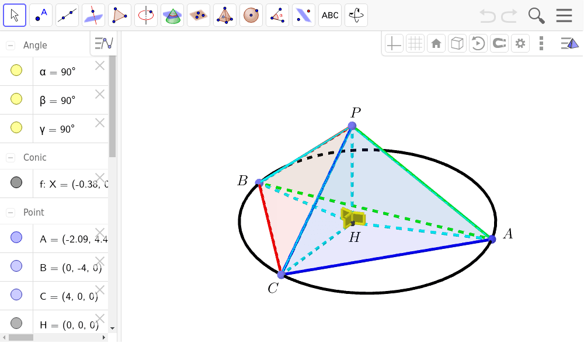This screenshot has width=584, height=343.
Task: Toggle visibility of point C
Action: [x=16, y=295]
